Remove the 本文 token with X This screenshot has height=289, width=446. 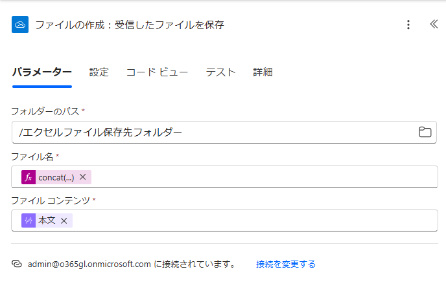pos(64,220)
